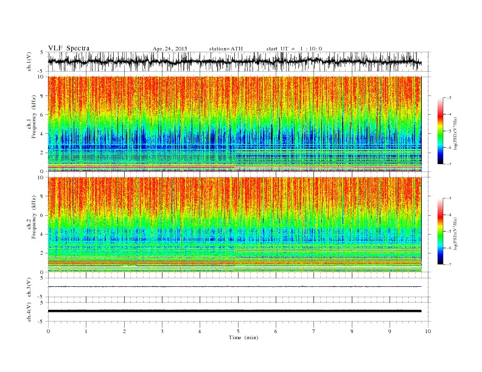The width and height of the screenshot is (482, 372).
Task: Click the flat ch.3 voltage trace
Action: [x=234, y=287]
